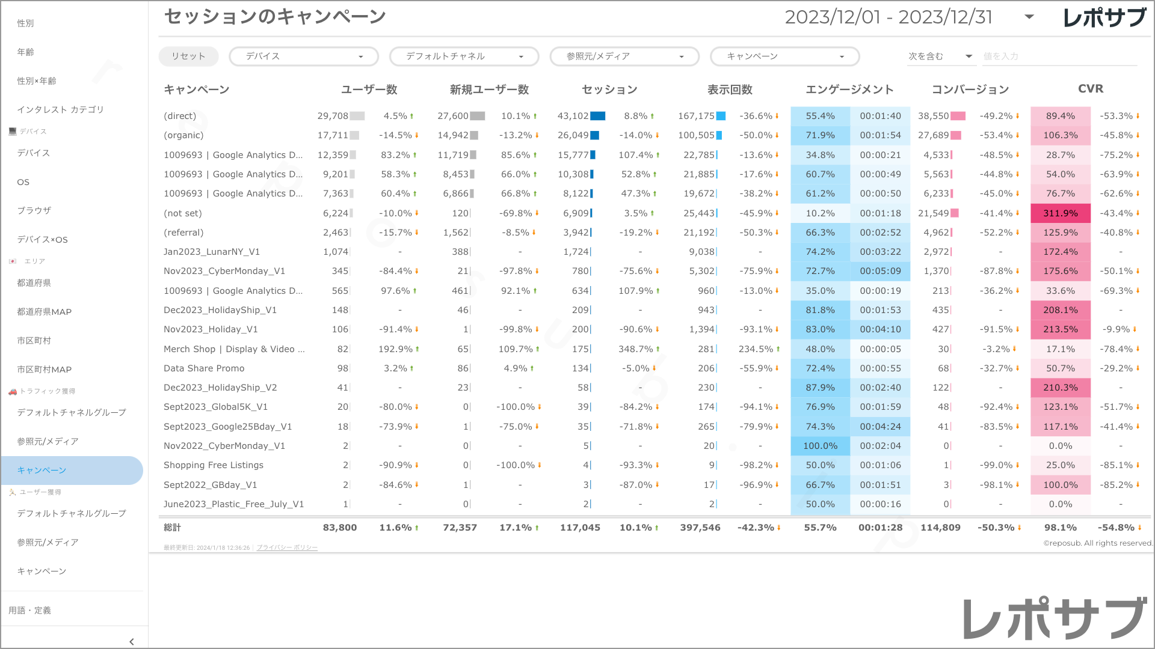
Task: Click the Reposub logo at top right
Action: (x=1104, y=17)
